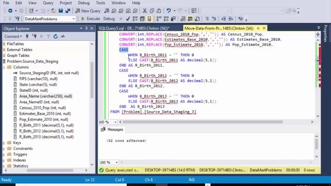The width and height of the screenshot is (331, 186).
Task: Open the File menu
Action: [6, 3]
